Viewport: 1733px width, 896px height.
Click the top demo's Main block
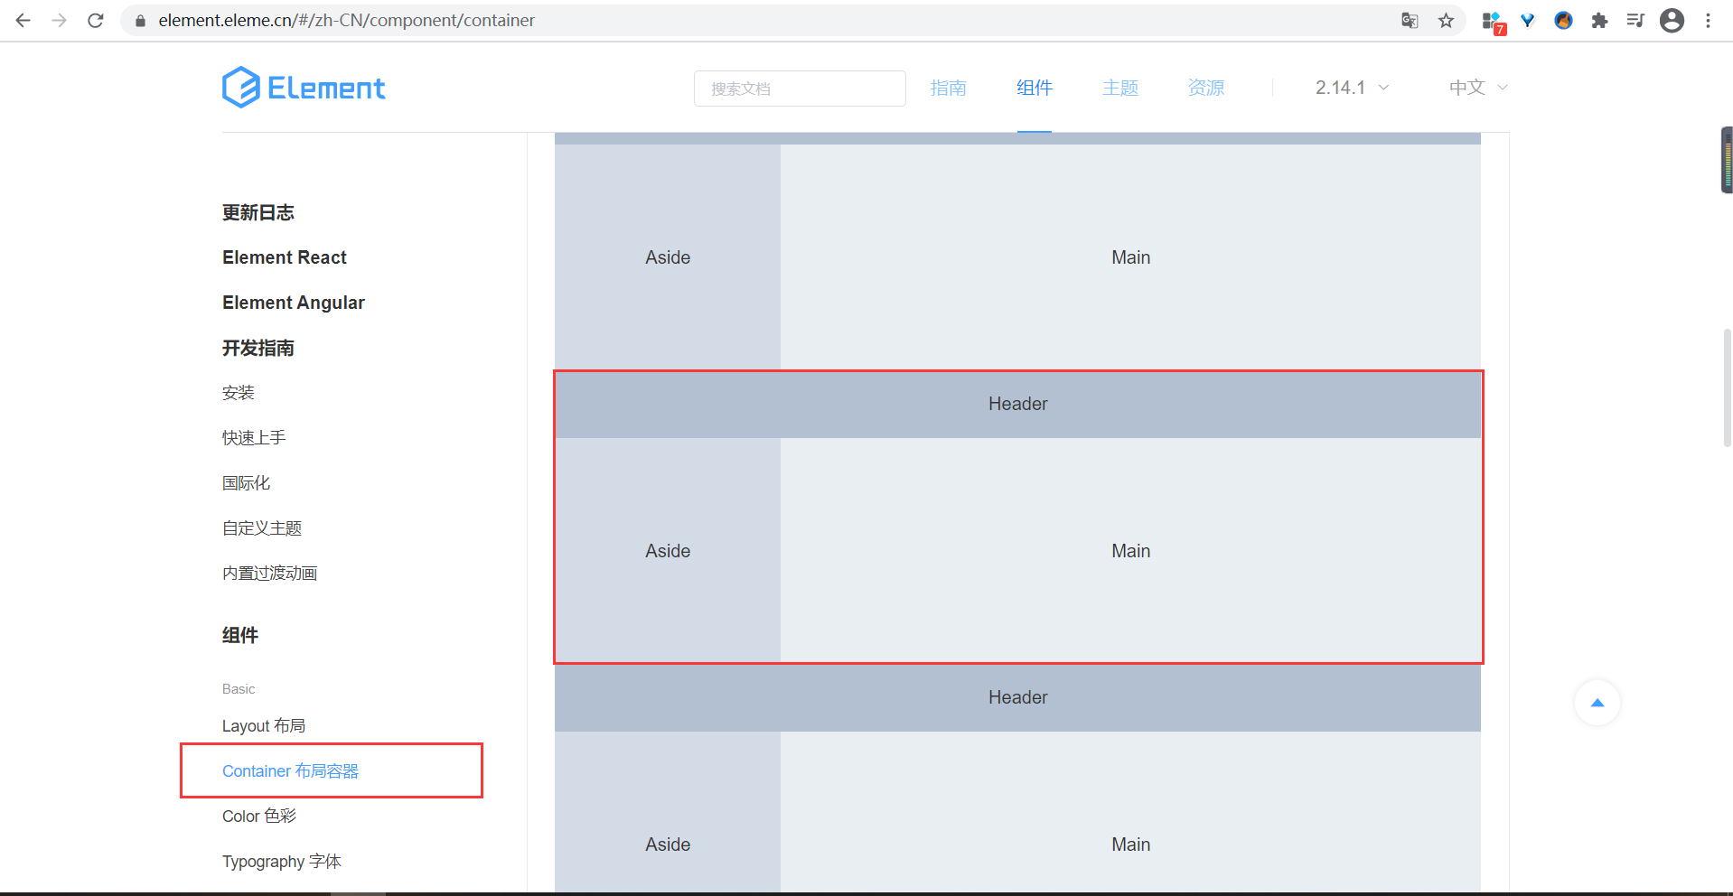(x=1130, y=257)
